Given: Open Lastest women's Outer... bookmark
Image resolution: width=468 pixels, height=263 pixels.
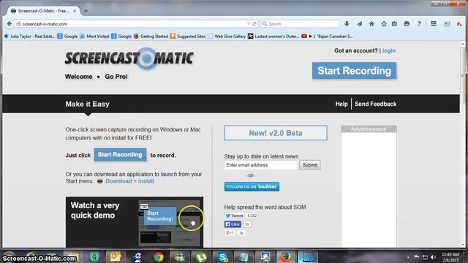Looking at the screenshot, I should click(273, 36).
